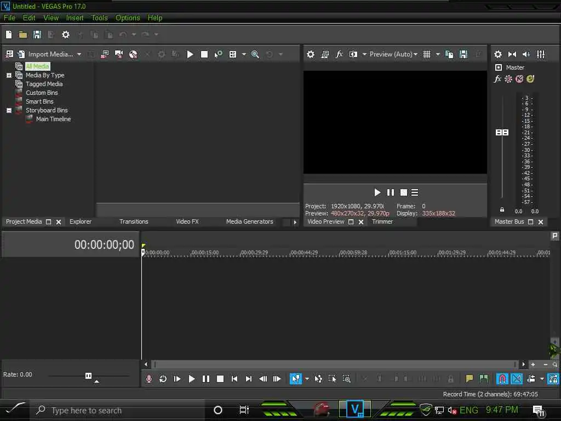The height and width of the screenshot is (421, 561).
Task: Click the Record microphone button in transport
Action: (x=149, y=379)
